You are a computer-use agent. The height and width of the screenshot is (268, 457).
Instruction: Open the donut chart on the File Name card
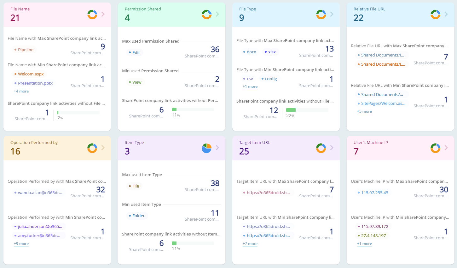(x=92, y=14)
